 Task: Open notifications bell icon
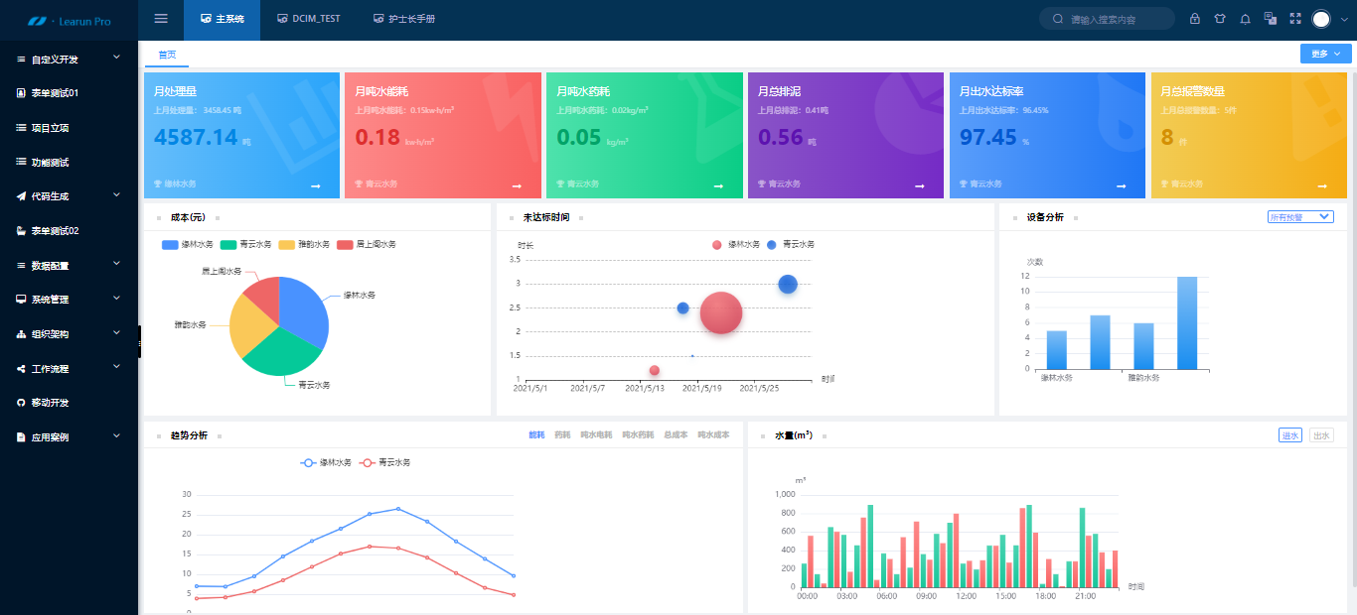tap(1246, 19)
